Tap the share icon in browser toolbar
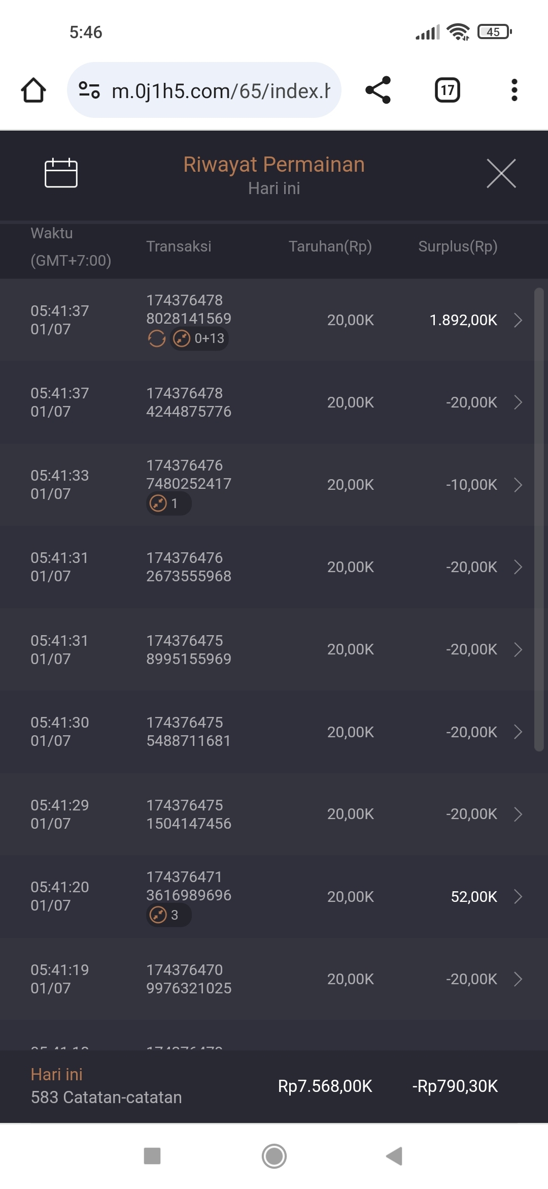Image resolution: width=548 pixels, height=1189 pixels. click(x=378, y=90)
